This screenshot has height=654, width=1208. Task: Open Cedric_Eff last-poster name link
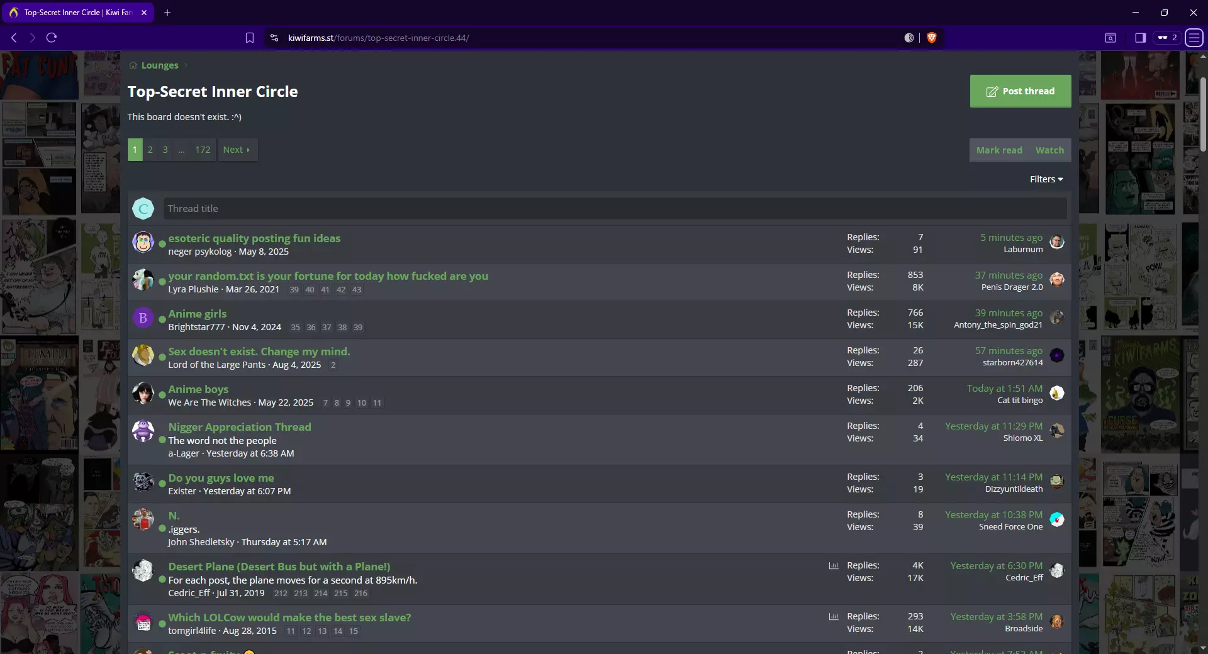1024,578
